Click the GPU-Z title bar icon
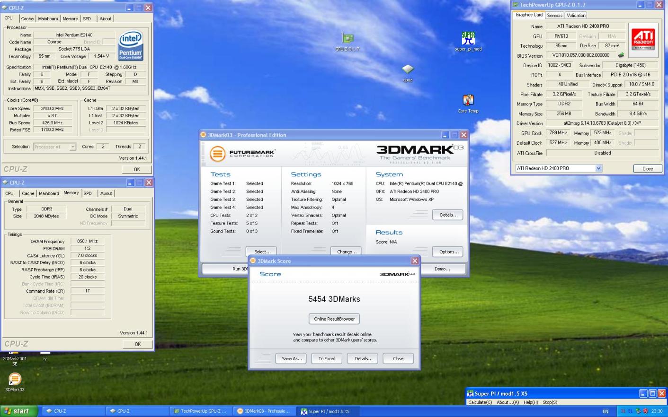Screen dimensions: 668x417 pyautogui.click(x=516, y=5)
